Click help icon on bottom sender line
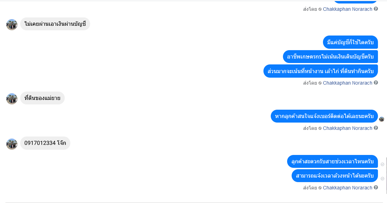 [376, 187]
